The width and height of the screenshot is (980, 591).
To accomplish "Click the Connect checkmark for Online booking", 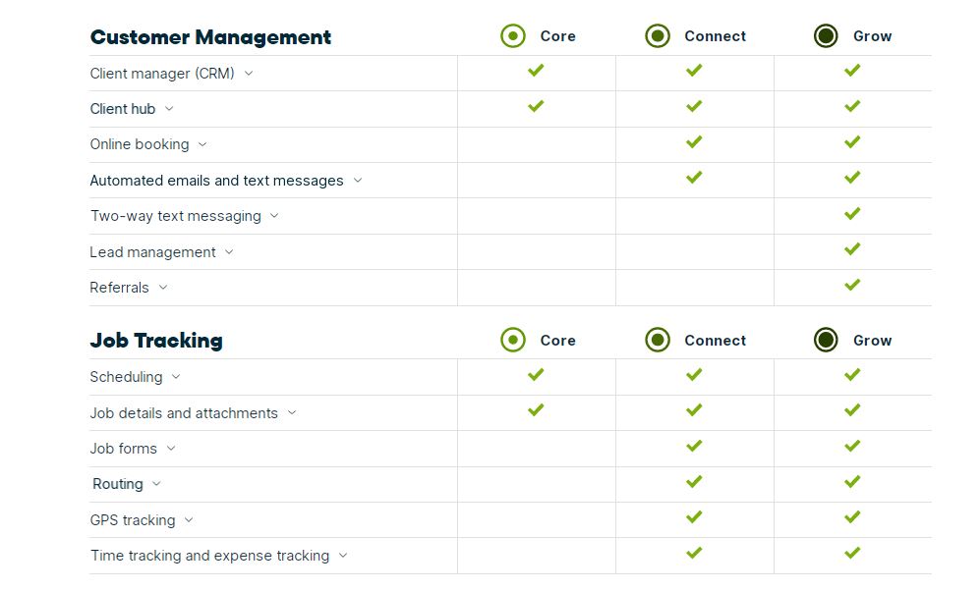I will tap(694, 141).
